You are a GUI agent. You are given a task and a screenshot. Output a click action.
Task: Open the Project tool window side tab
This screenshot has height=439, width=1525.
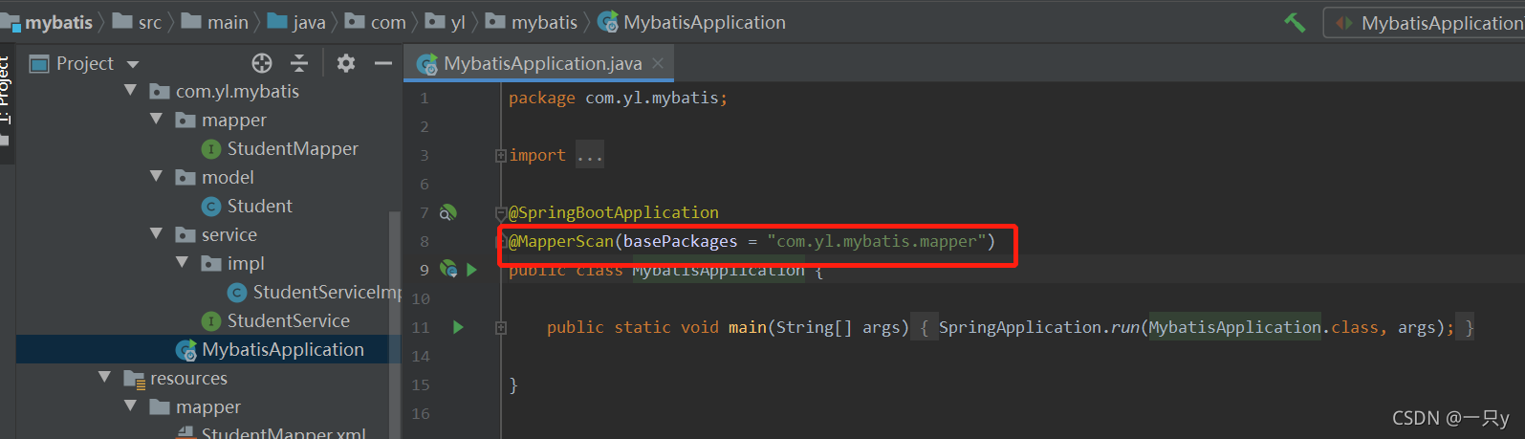[6, 91]
